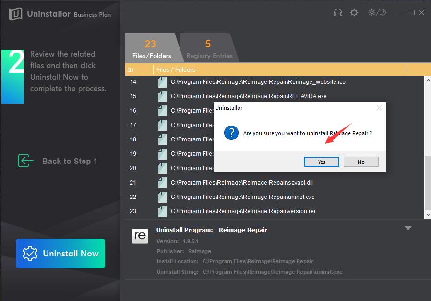This screenshot has width=431, height=301.
Task: Click the back arrow icon beside Step 1
Action: (25, 161)
